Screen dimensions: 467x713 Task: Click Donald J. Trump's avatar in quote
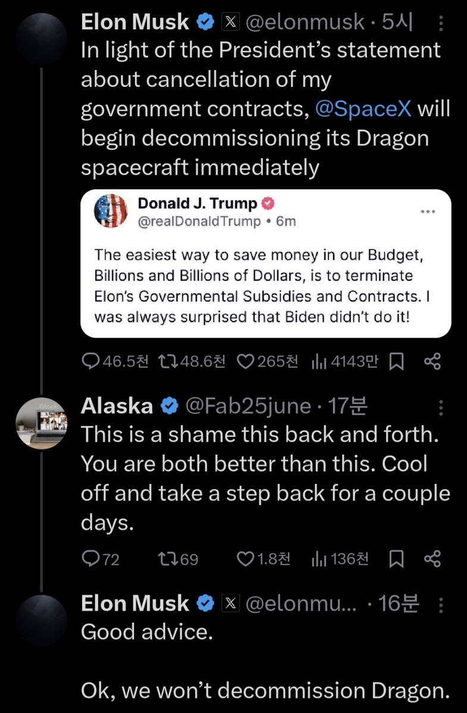pos(111,211)
